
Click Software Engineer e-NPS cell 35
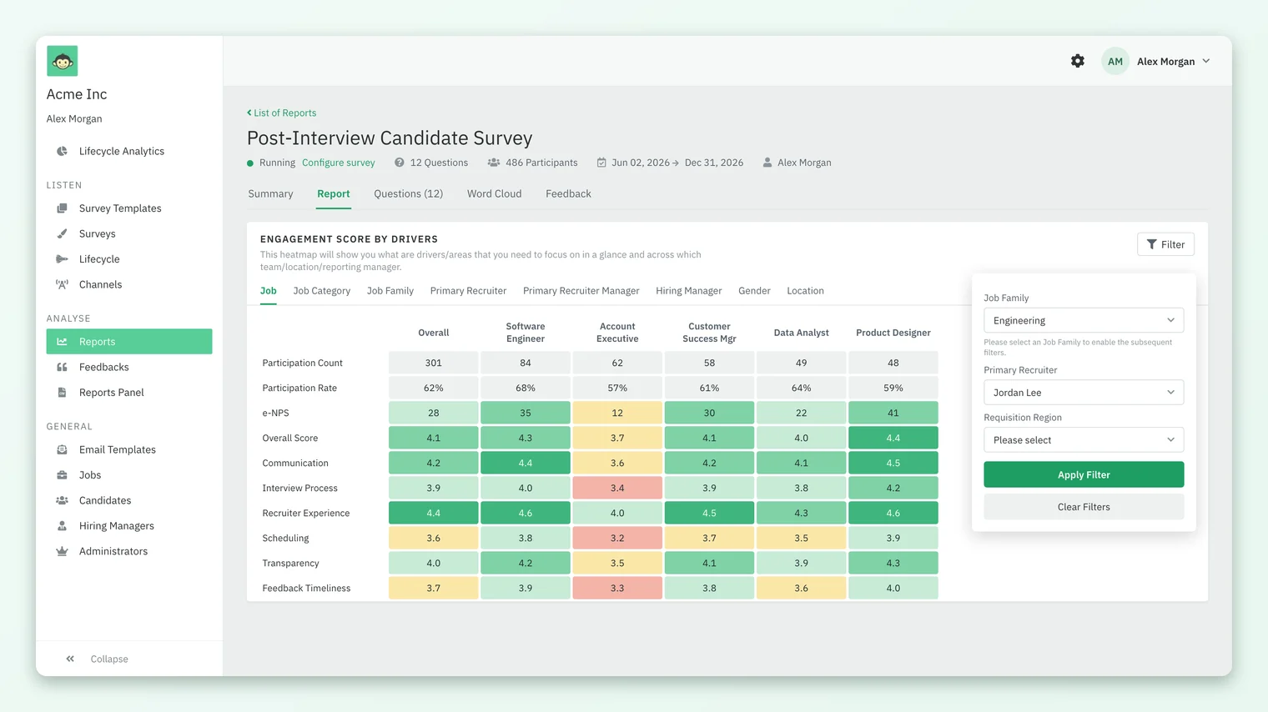pyautogui.click(x=526, y=413)
